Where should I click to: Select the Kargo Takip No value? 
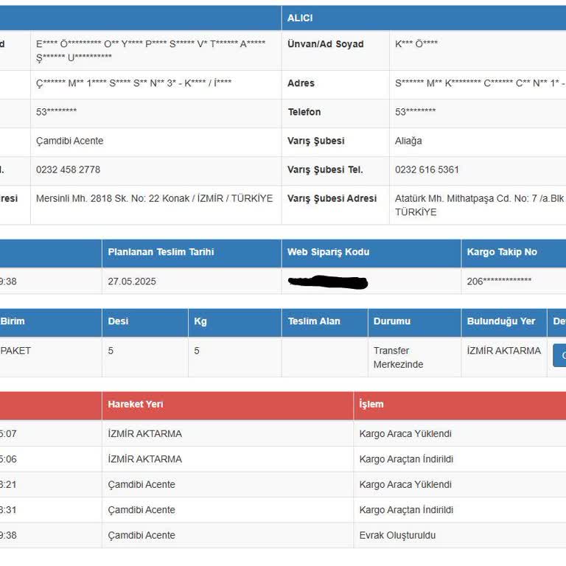click(499, 282)
